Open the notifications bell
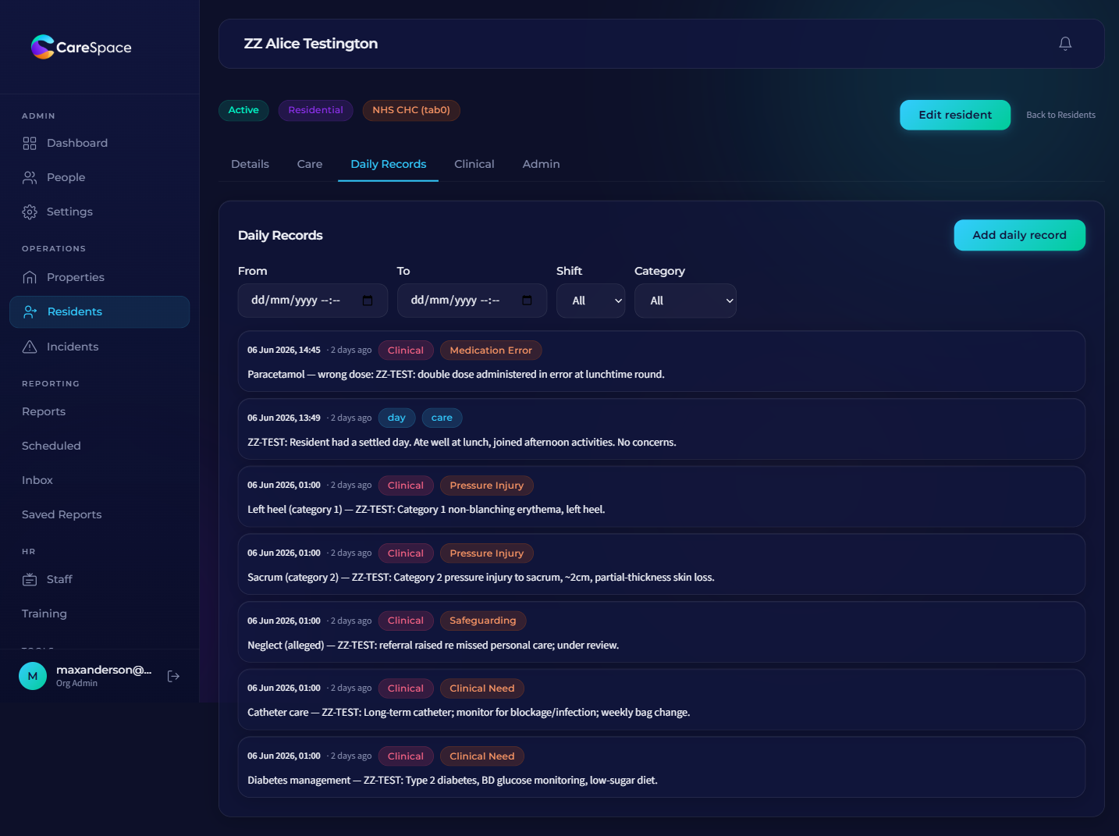 tap(1065, 44)
